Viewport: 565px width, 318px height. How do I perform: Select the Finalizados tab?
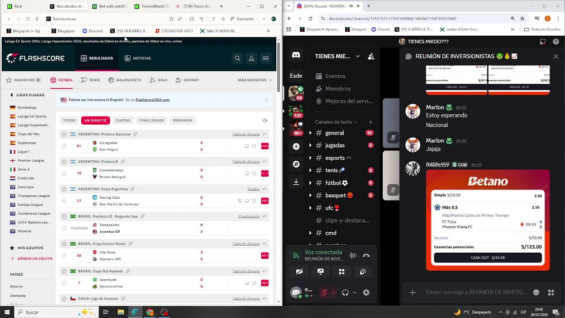pyautogui.click(x=151, y=121)
